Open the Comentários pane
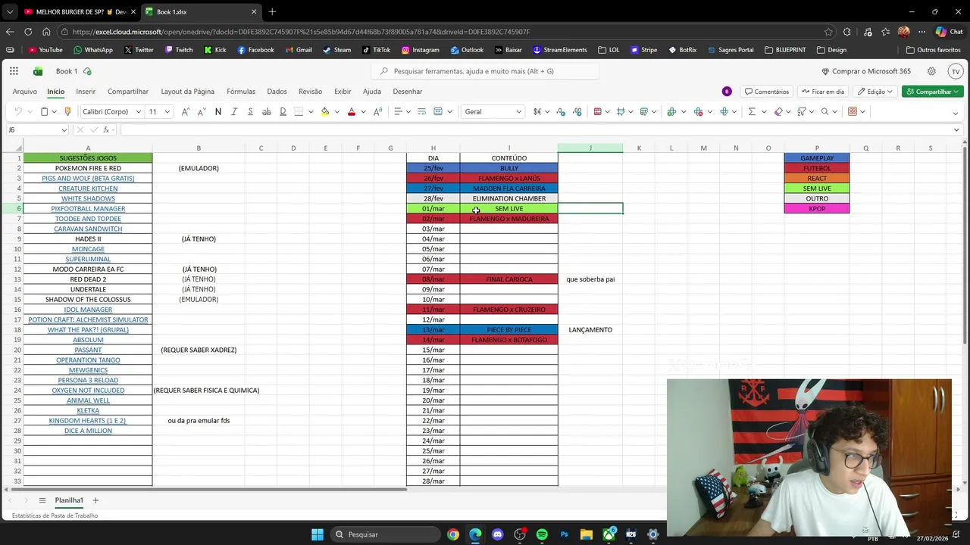This screenshot has width=970, height=545. click(x=766, y=92)
